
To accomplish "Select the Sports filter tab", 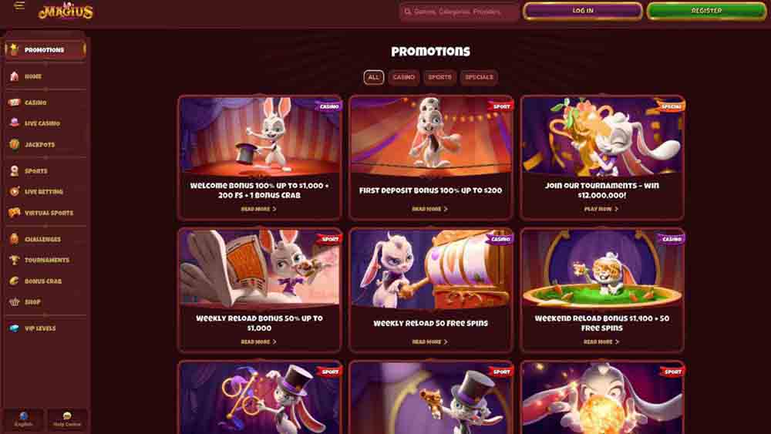I will tap(439, 77).
